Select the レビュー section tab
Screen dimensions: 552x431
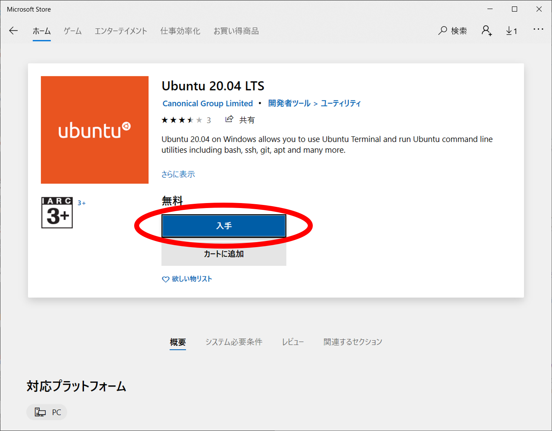[293, 342]
